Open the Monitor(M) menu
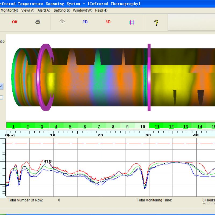 (9, 10)
